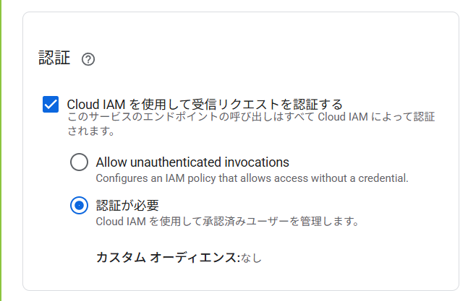Select Allow unauthenticated invocations radio button
468x301 pixels.
click(79, 162)
